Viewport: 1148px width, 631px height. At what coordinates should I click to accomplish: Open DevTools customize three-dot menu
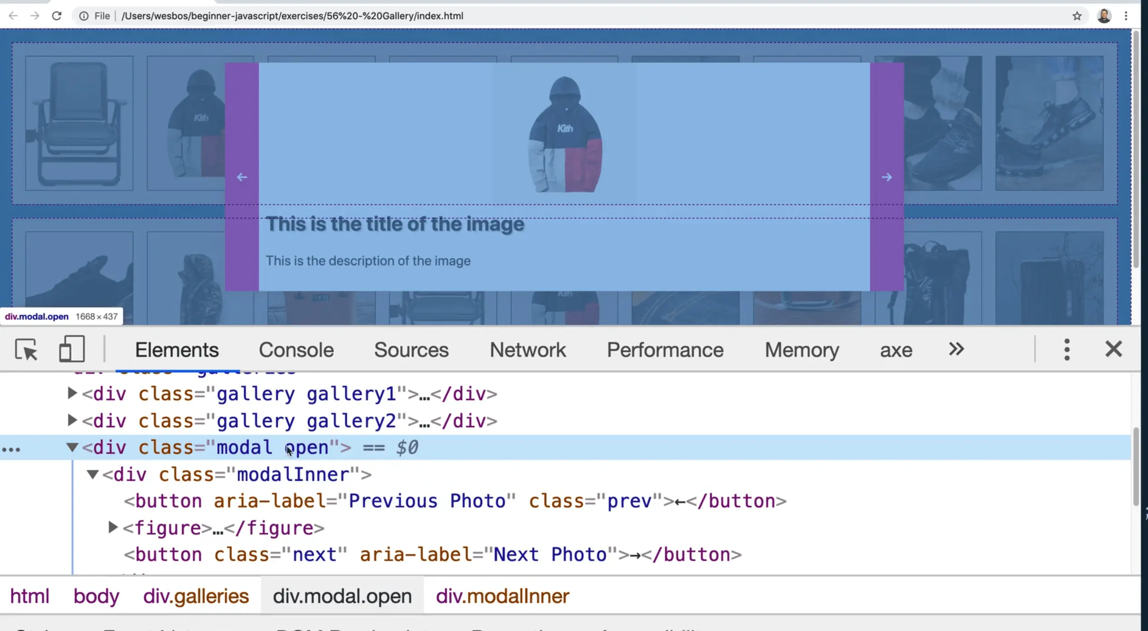tap(1067, 349)
